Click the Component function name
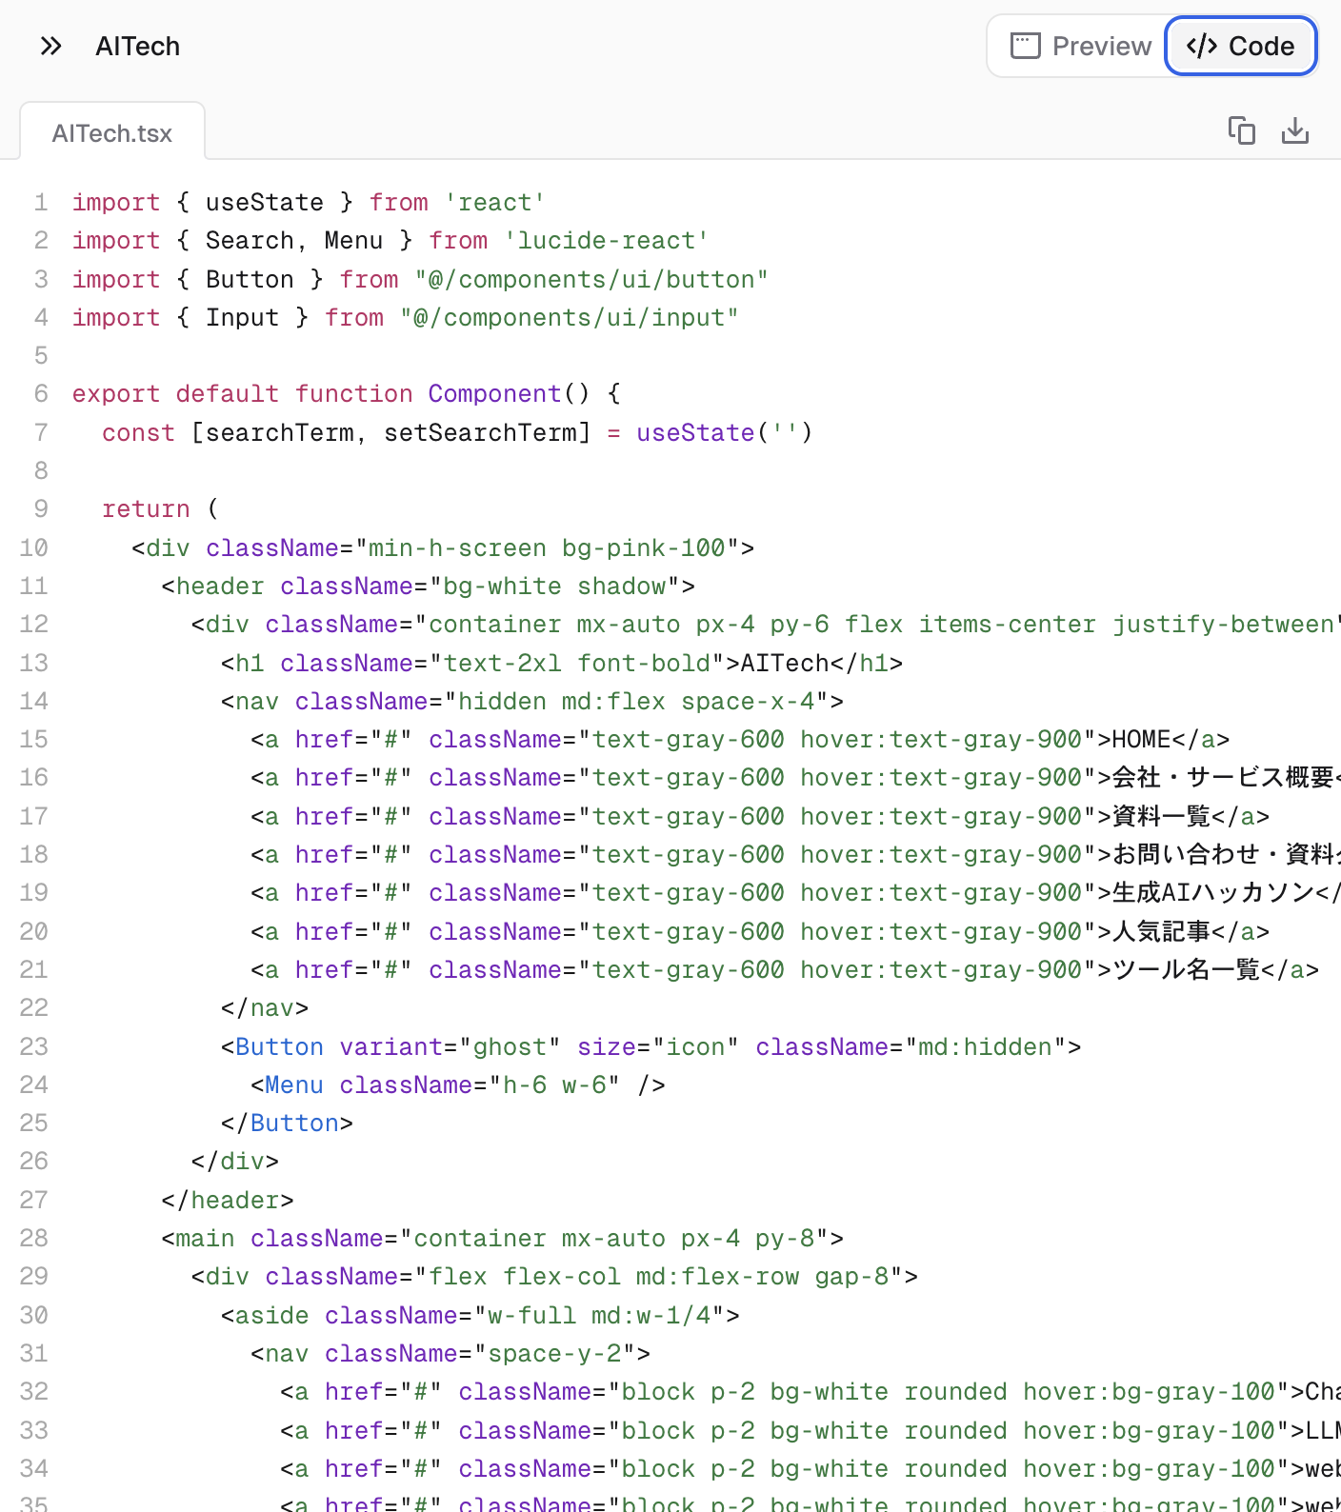 [494, 394]
